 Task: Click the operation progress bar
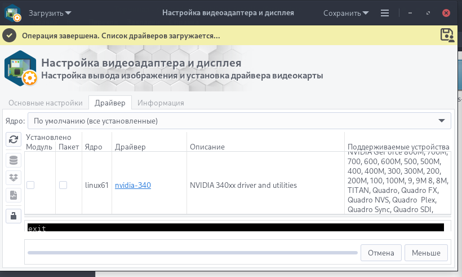click(x=192, y=252)
